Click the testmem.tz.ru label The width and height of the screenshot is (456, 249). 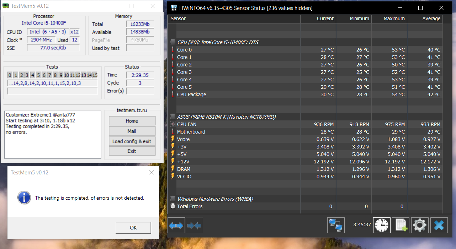click(x=132, y=110)
